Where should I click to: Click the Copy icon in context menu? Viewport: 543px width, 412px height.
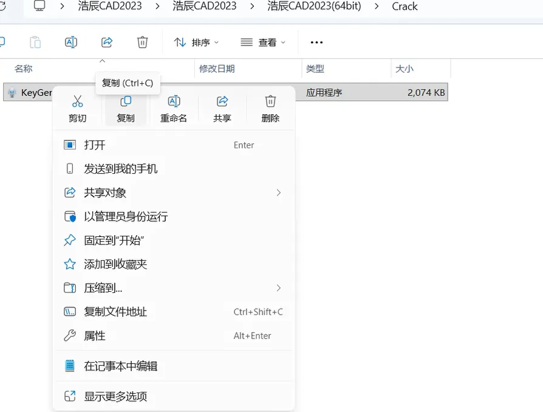(x=125, y=101)
